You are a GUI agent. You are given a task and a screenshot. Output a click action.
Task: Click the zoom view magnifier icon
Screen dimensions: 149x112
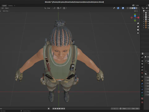pyautogui.click(x=138, y=23)
